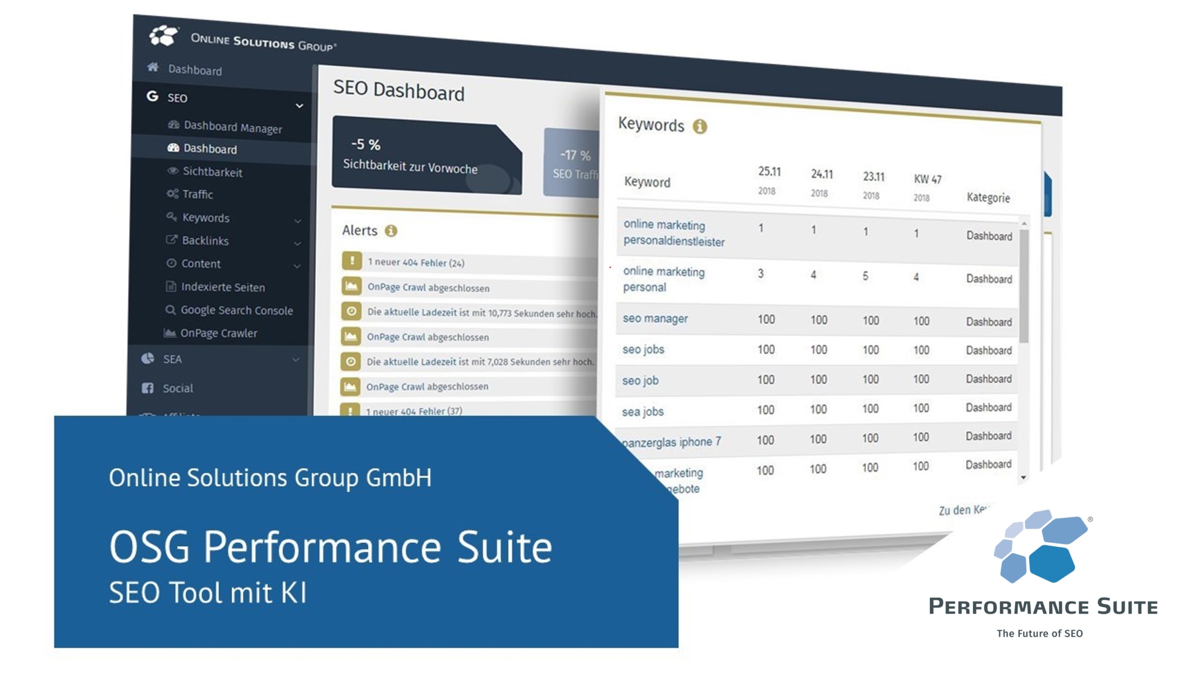Open Google Search Console in the sidebar

tap(236, 310)
